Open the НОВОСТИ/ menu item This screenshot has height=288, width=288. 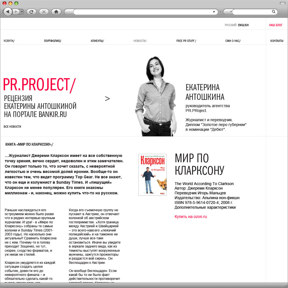140,41
